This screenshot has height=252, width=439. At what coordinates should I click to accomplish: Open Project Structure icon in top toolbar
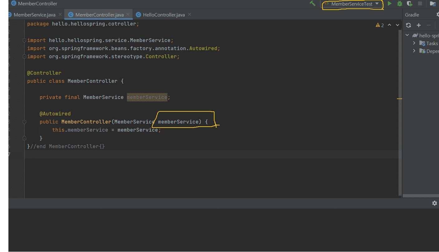point(433,4)
